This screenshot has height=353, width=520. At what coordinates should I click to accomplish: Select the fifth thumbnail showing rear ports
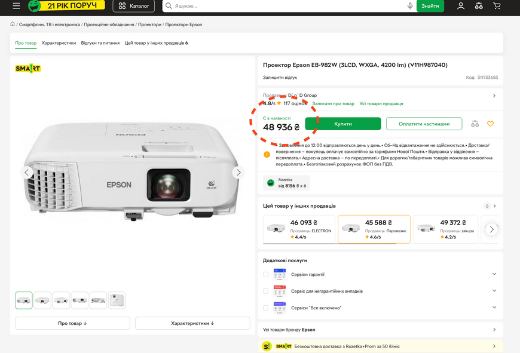click(x=98, y=300)
